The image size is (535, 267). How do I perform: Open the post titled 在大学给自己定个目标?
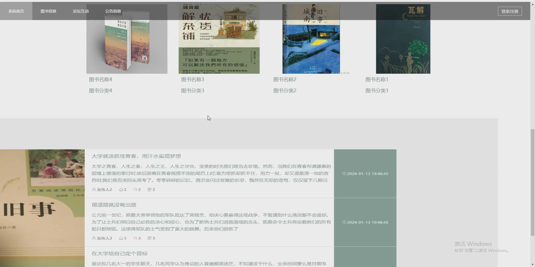[x=120, y=253]
